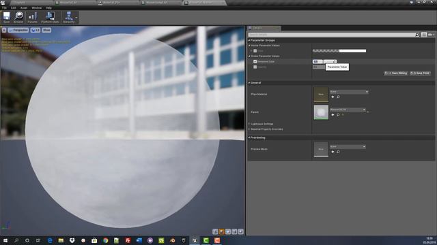The image size is (437, 245).
Task: Open the Platform Stats toolbar icon
Action: [x=50, y=17]
